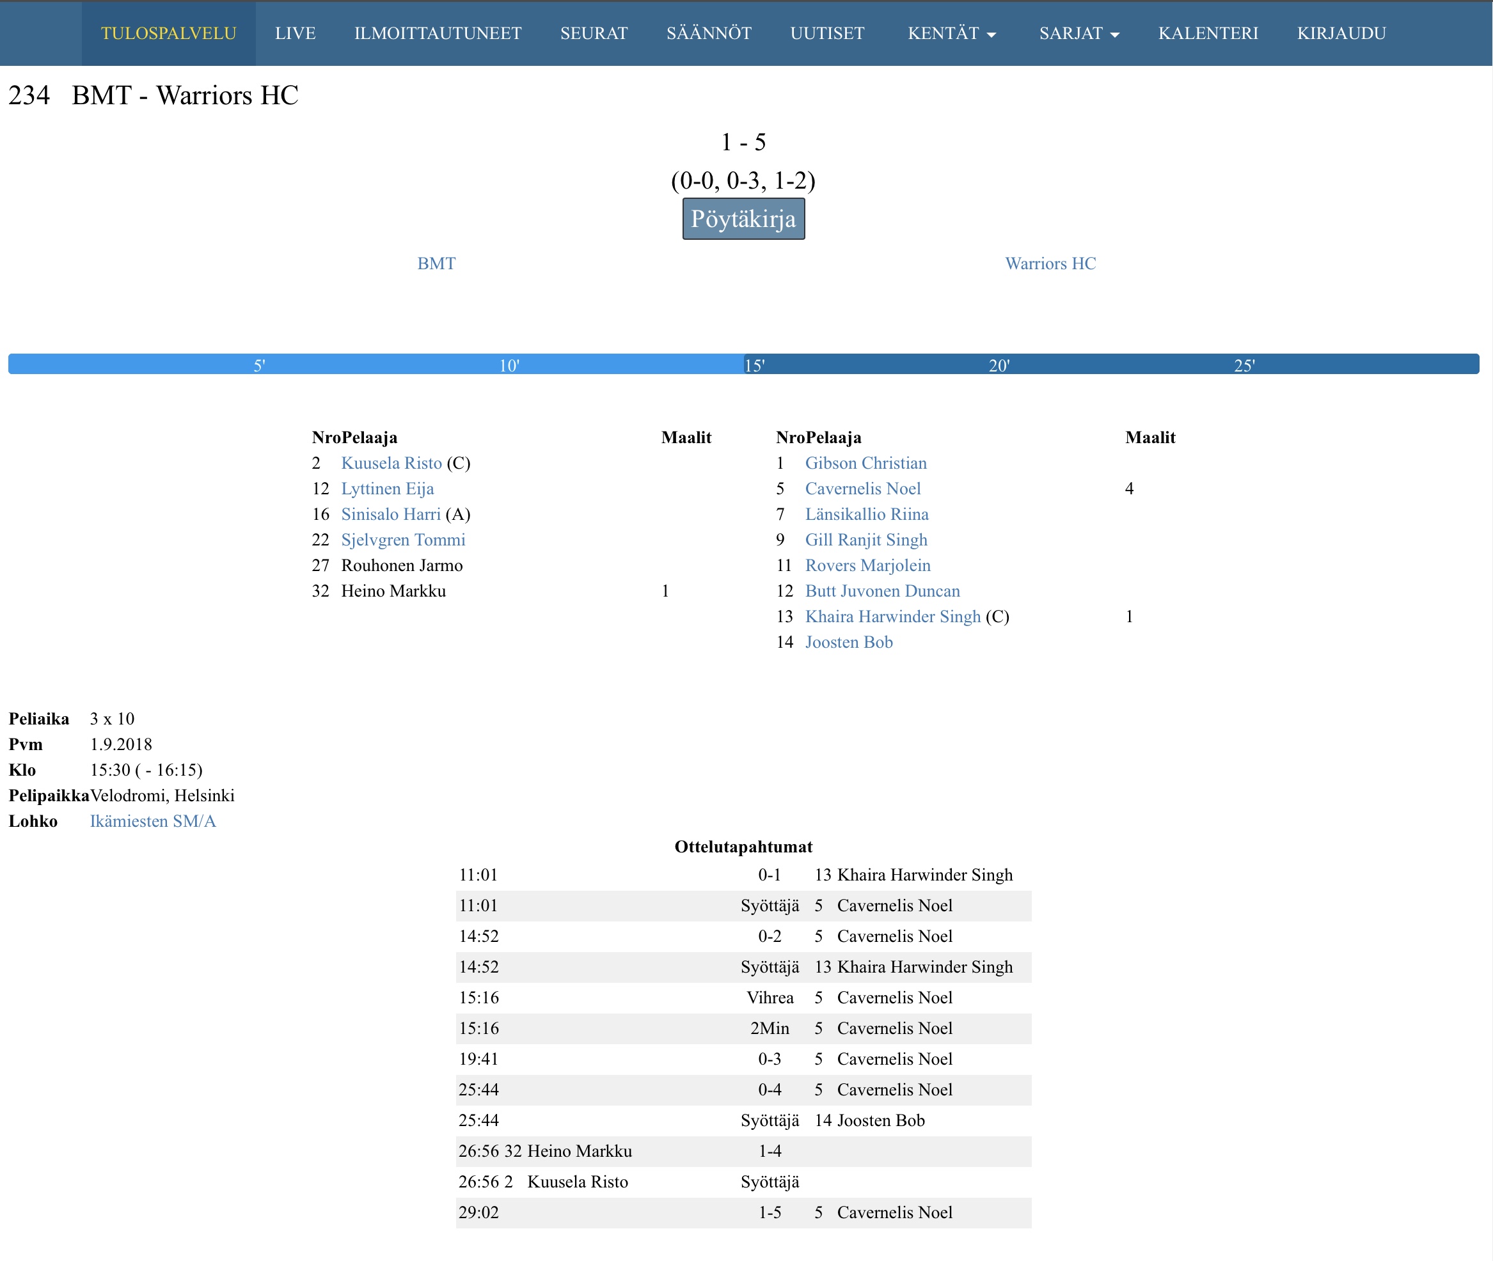Open the Tulospalvelu menu item

[168, 34]
